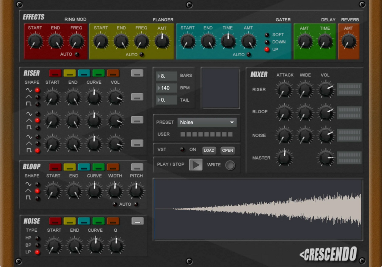Enable the Gater SOFT mode LED
Viewport: 382px width, 267px height.
click(x=267, y=35)
